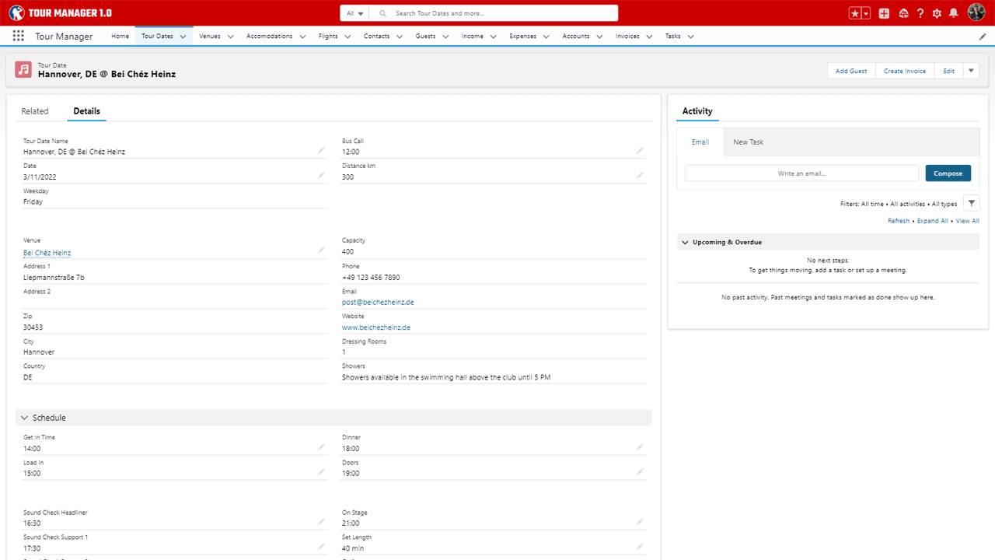Switch to the Related tab

[34, 111]
